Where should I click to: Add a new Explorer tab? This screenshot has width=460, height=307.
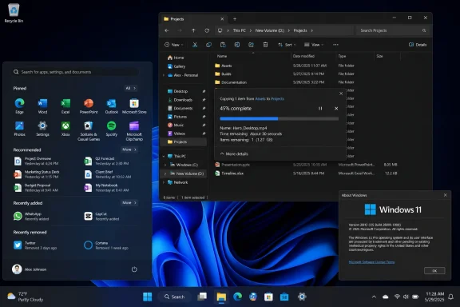(x=235, y=19)
